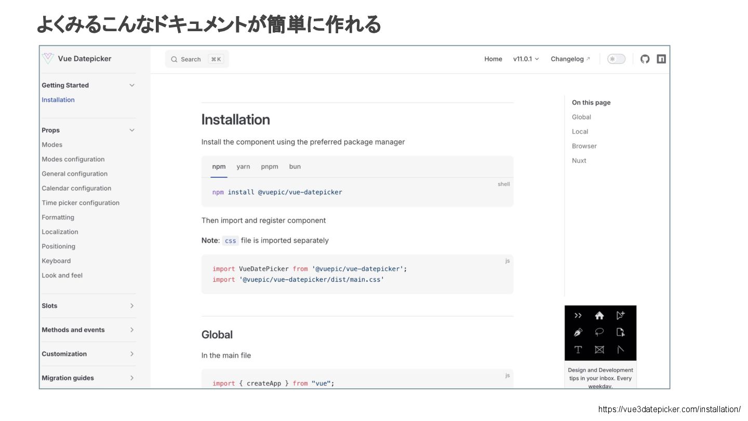Click the magnifier icon in the search box
The width and height of the screenshot is (748, 421).
click(174, 59)
